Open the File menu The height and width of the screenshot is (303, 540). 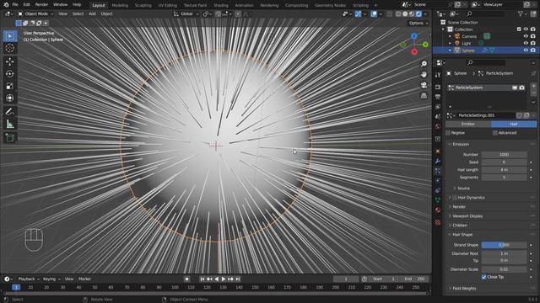15,5
